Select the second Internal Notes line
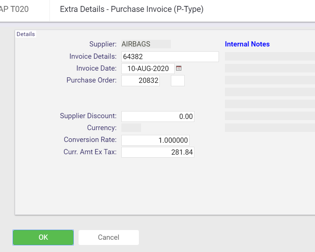The width and height of the screenshot is (315, 252). pyautogui.click(x=270, y=68)
